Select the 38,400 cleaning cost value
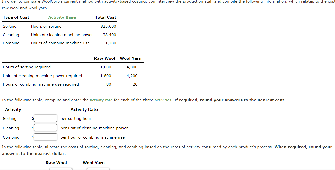 (x=111, y=35)
